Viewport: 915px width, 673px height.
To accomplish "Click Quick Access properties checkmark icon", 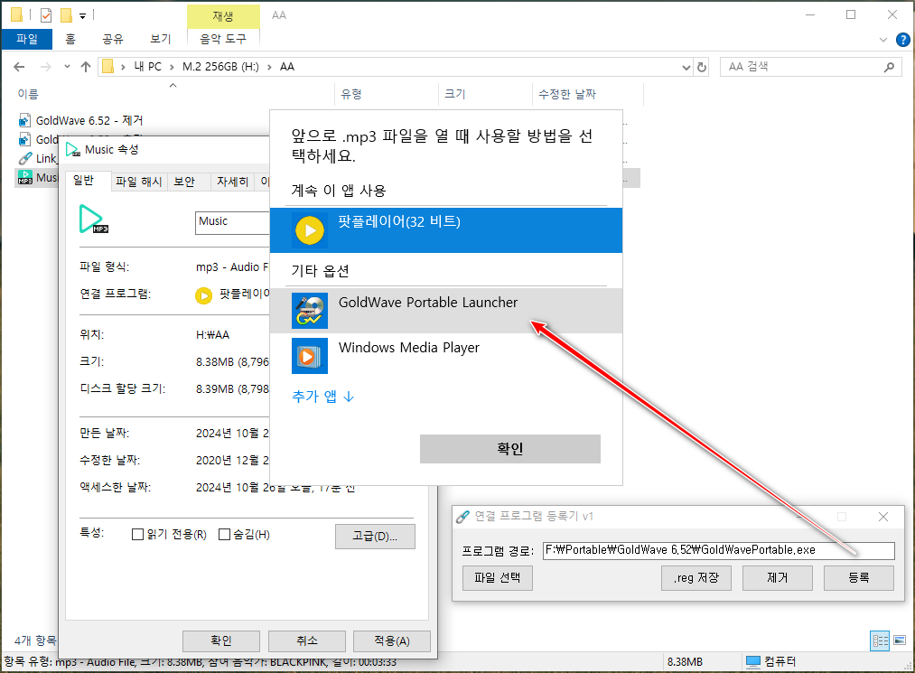I will point(46,15).
